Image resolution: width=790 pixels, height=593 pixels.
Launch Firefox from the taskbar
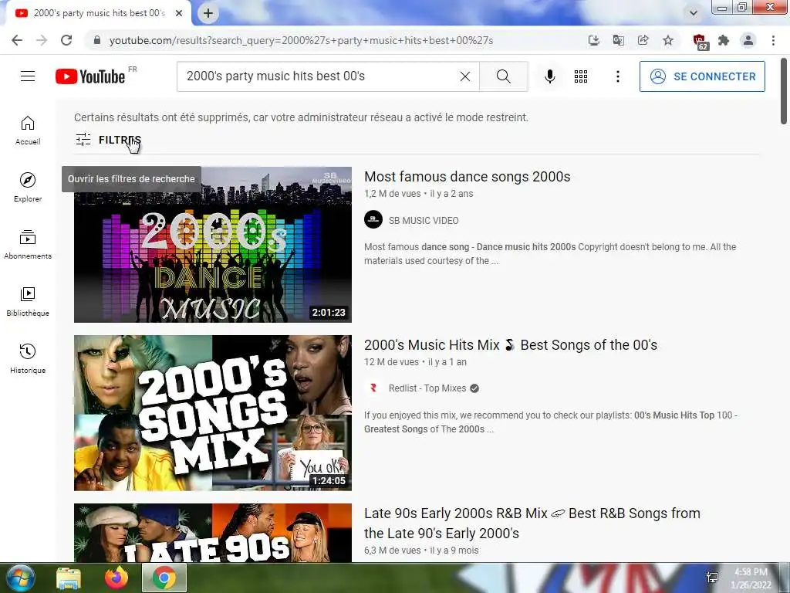[x=116, y=578]
